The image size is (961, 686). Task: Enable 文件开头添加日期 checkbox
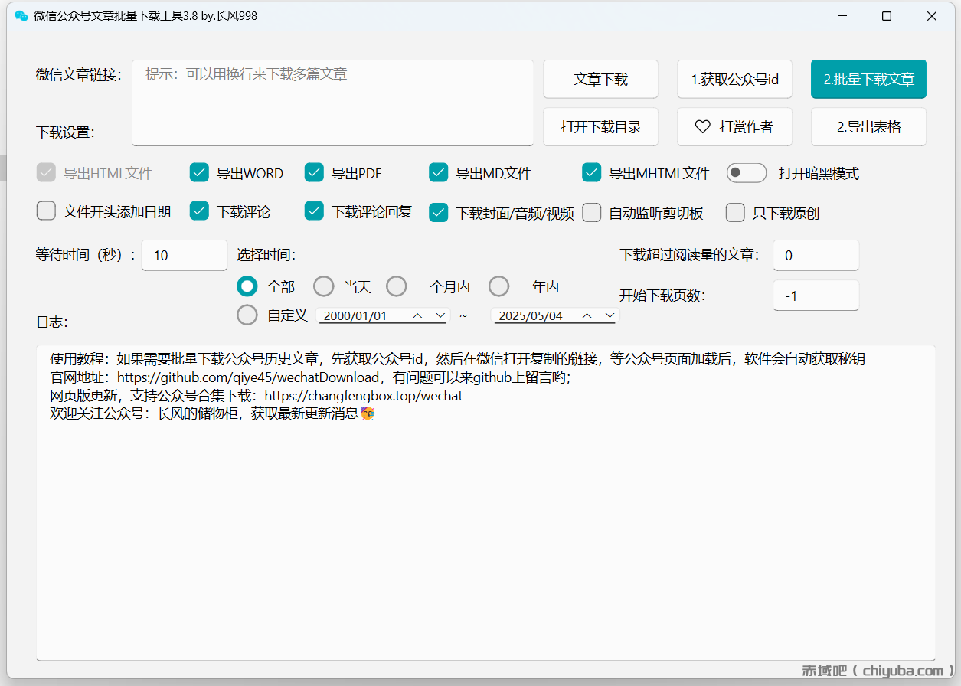[x=46, y=211]
